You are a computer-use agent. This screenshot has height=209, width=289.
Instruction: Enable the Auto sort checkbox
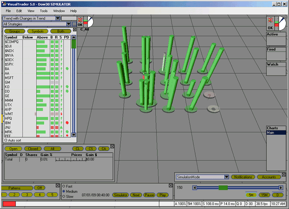click(6, 140)
